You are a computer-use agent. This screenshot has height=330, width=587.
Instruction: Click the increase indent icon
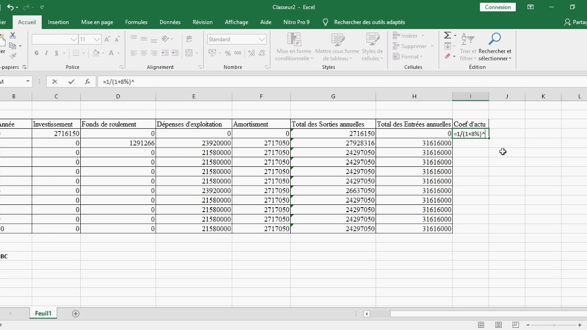[176, 53]
